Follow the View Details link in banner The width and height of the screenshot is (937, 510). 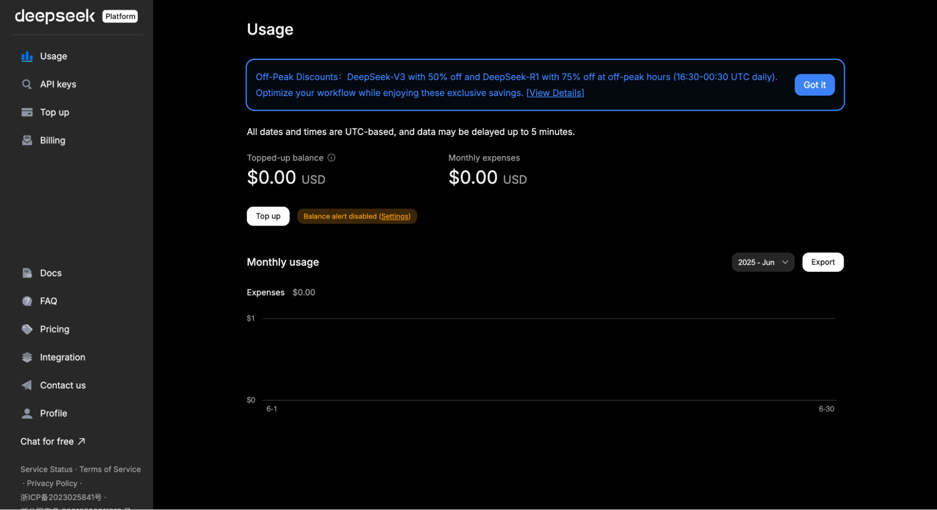[555, 93]
